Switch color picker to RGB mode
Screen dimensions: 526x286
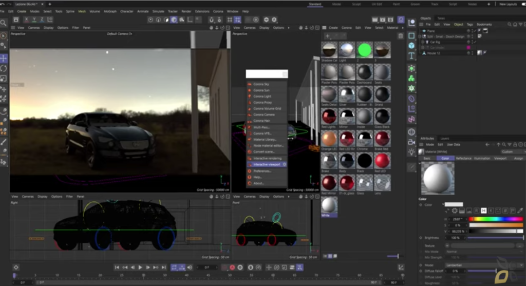(x=476, y=211)
